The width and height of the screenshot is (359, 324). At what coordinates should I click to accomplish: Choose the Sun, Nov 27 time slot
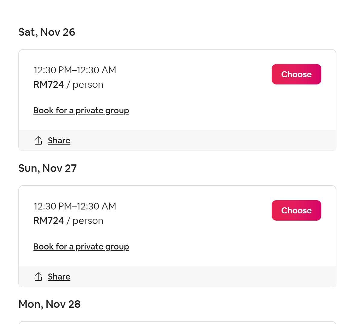[296, 210]
